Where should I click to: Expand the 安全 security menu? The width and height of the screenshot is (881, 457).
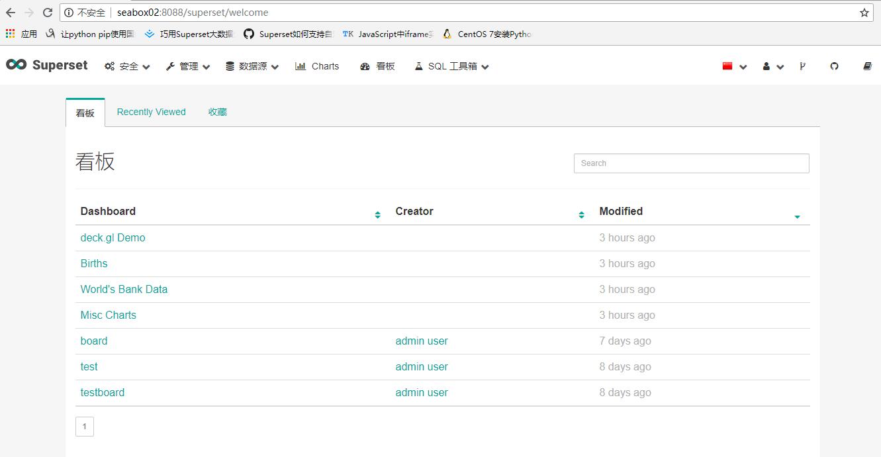click(128, 66)
